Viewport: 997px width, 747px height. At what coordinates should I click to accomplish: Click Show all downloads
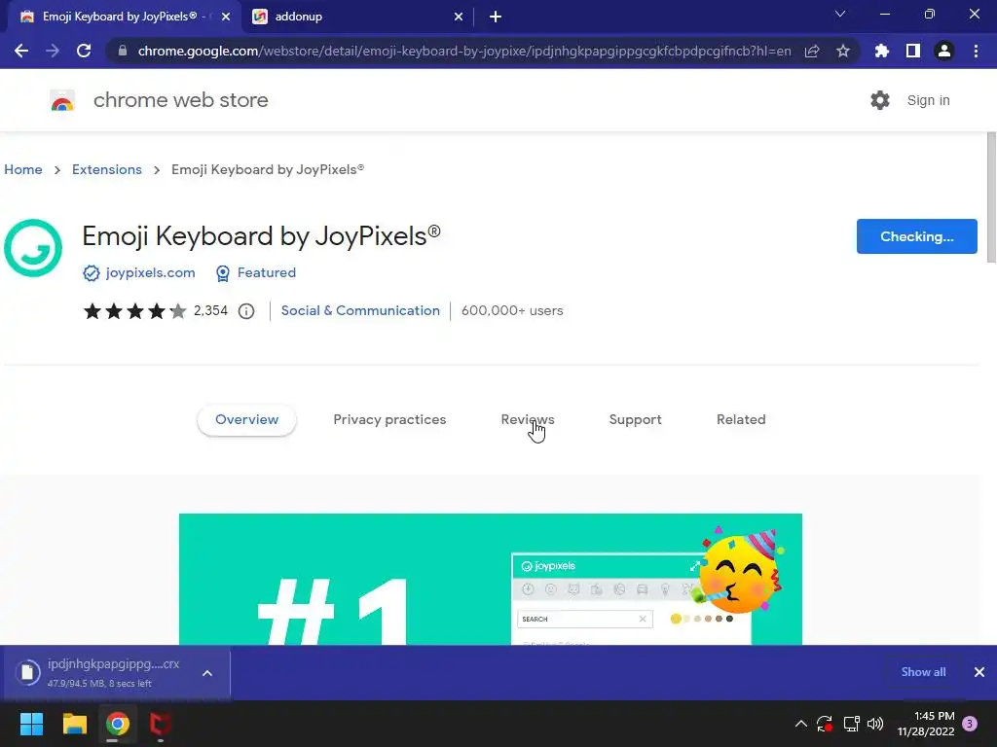(923, 672)
